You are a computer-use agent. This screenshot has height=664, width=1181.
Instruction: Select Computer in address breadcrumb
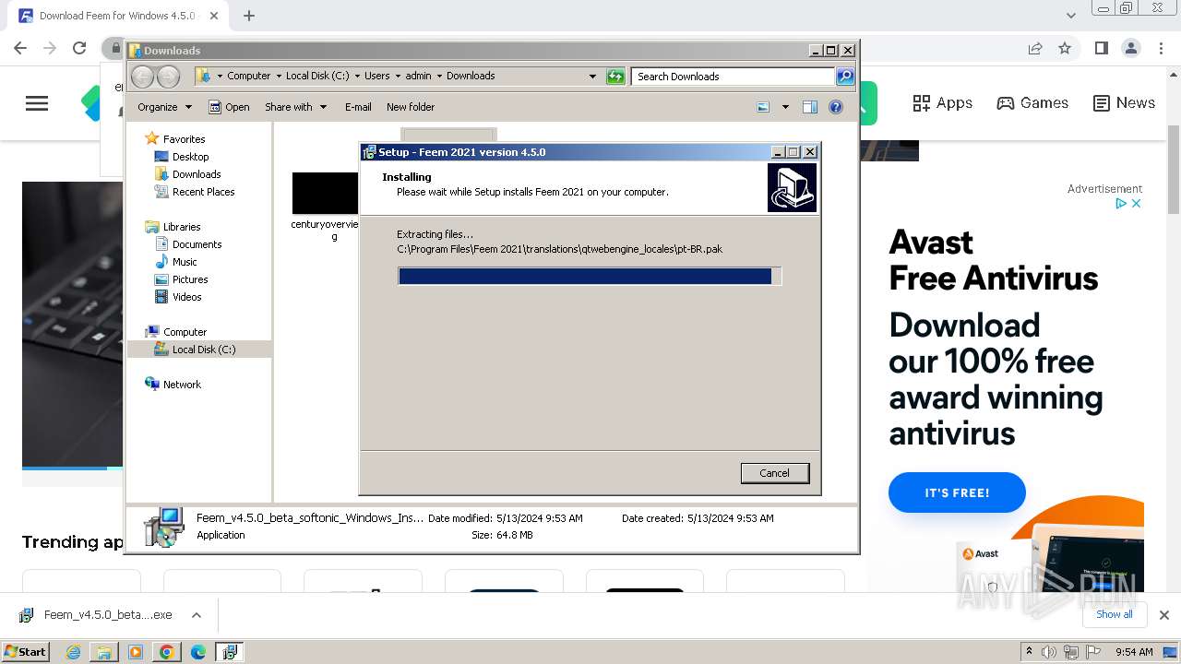(x=249, y=76)
